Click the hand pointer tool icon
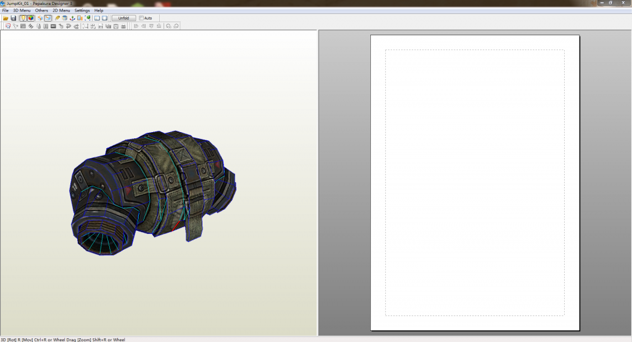The width and height of the screenshot is (632, 342). coord(61,26)
